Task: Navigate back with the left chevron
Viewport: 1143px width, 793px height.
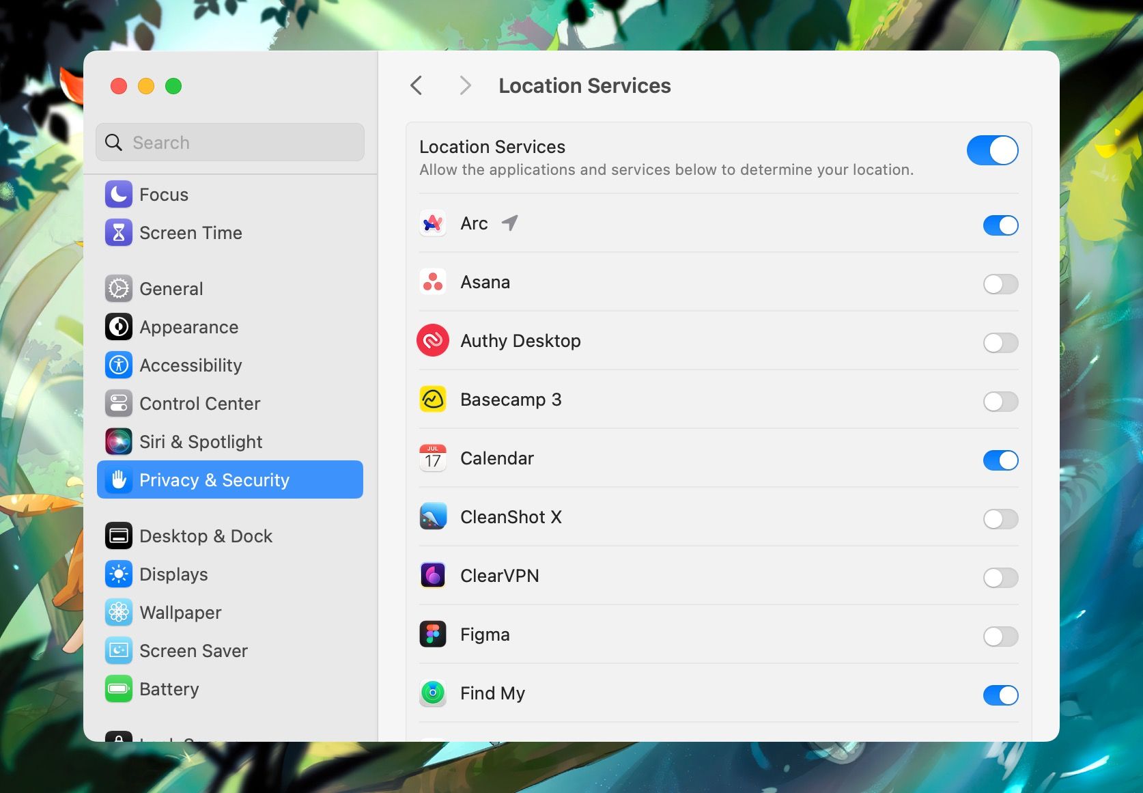Action: [x=417, y=85]
